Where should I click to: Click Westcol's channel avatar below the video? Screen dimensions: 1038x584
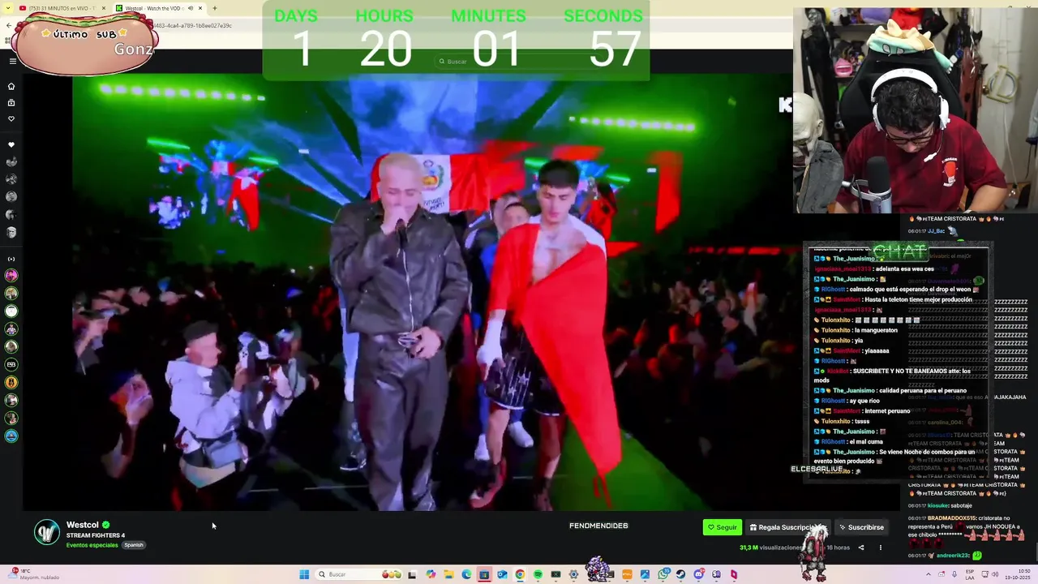pyautogui.click(x=47, y=532)
